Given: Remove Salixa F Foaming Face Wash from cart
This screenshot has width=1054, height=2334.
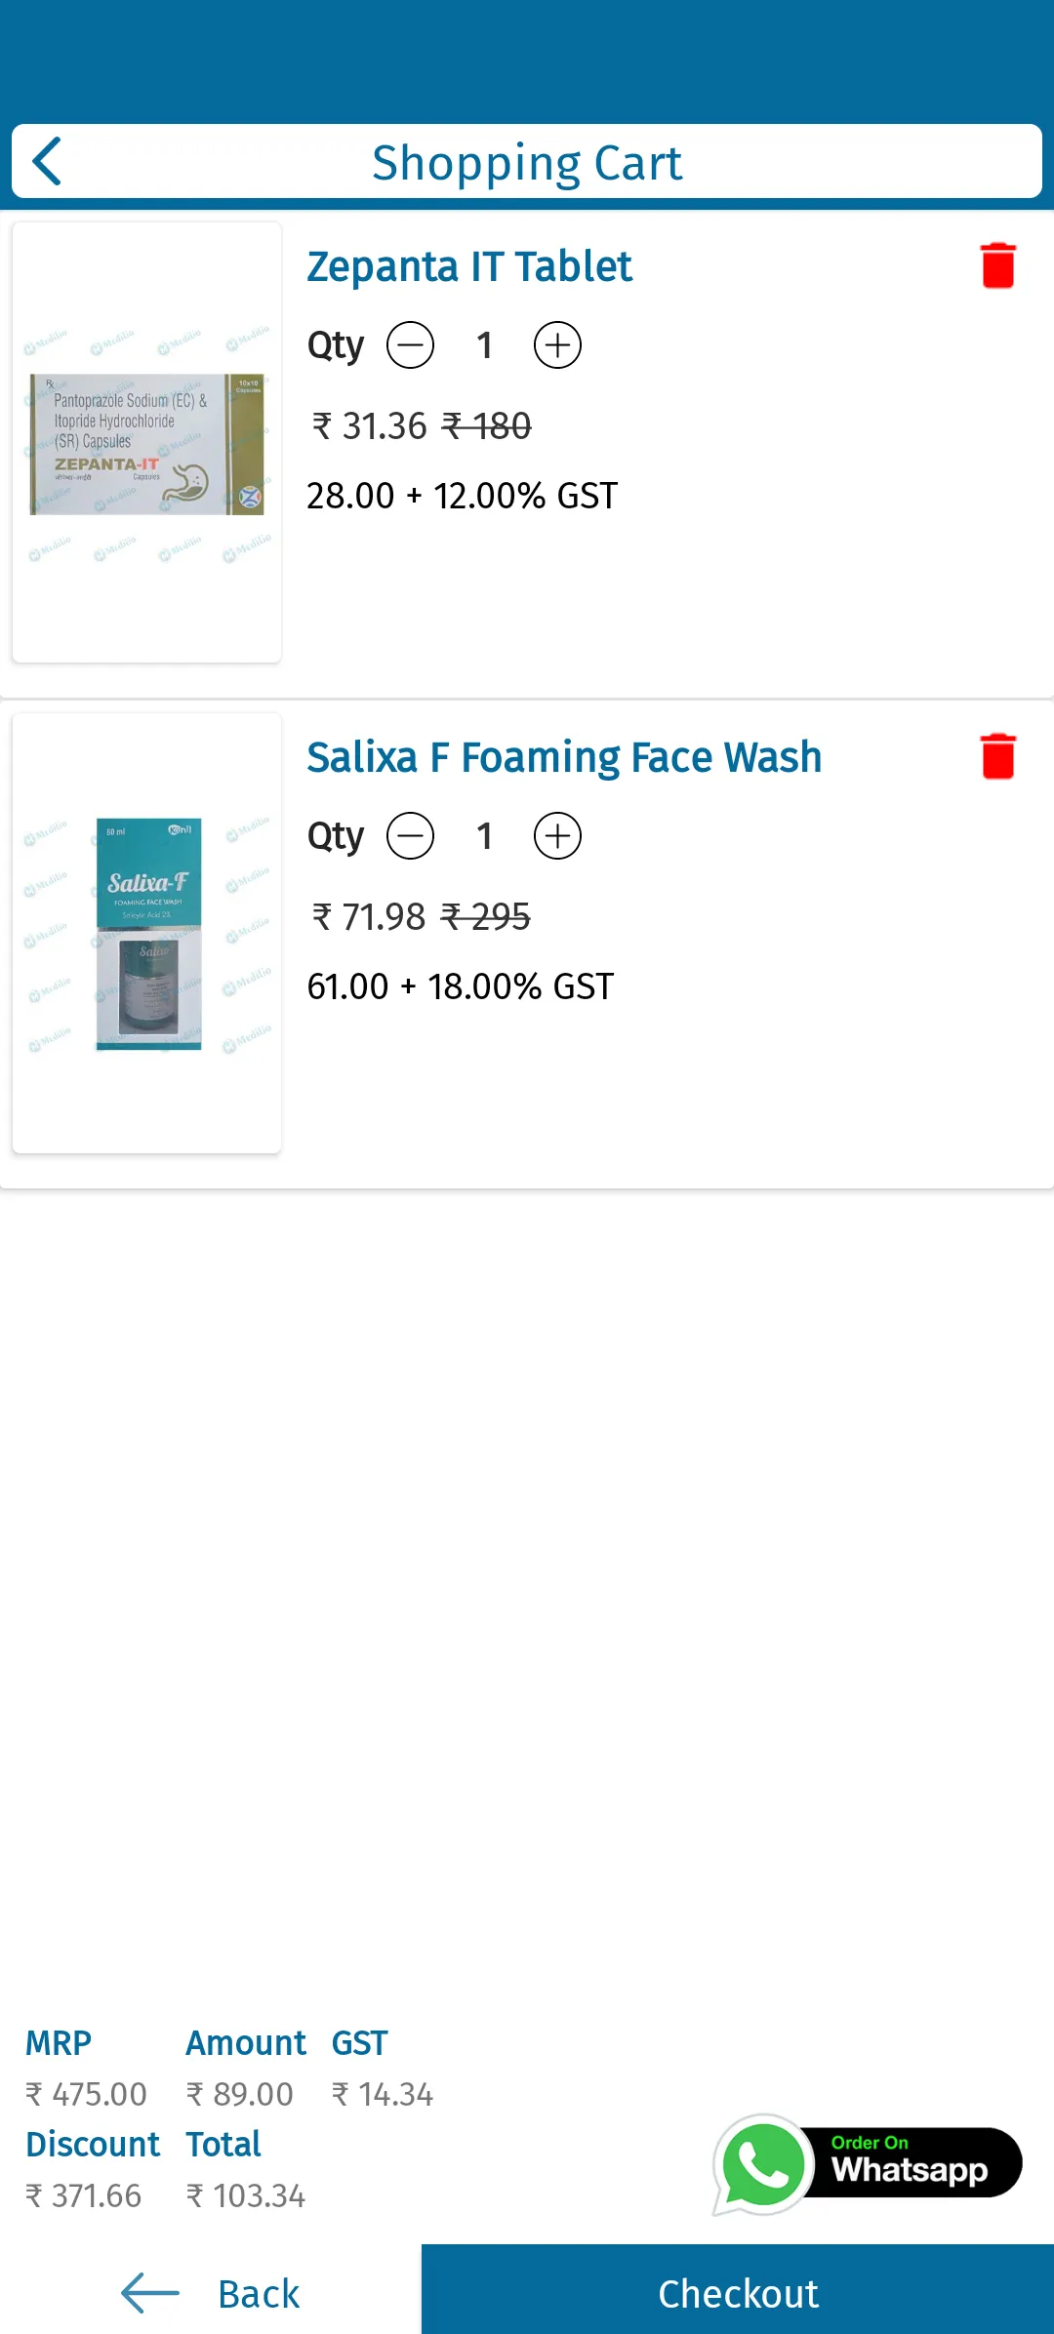Looking at the screenshot, I should coord(997,756).
